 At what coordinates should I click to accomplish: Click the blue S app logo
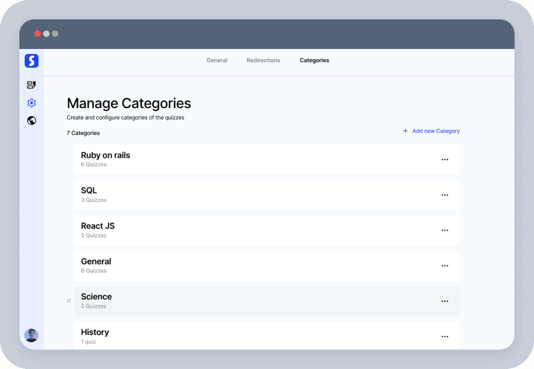[x=32, y=61]
